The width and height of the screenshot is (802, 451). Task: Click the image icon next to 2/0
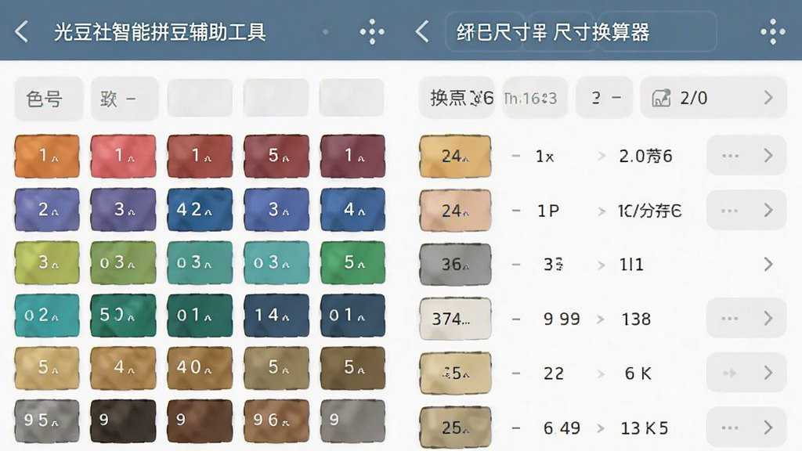click(661, 98)
